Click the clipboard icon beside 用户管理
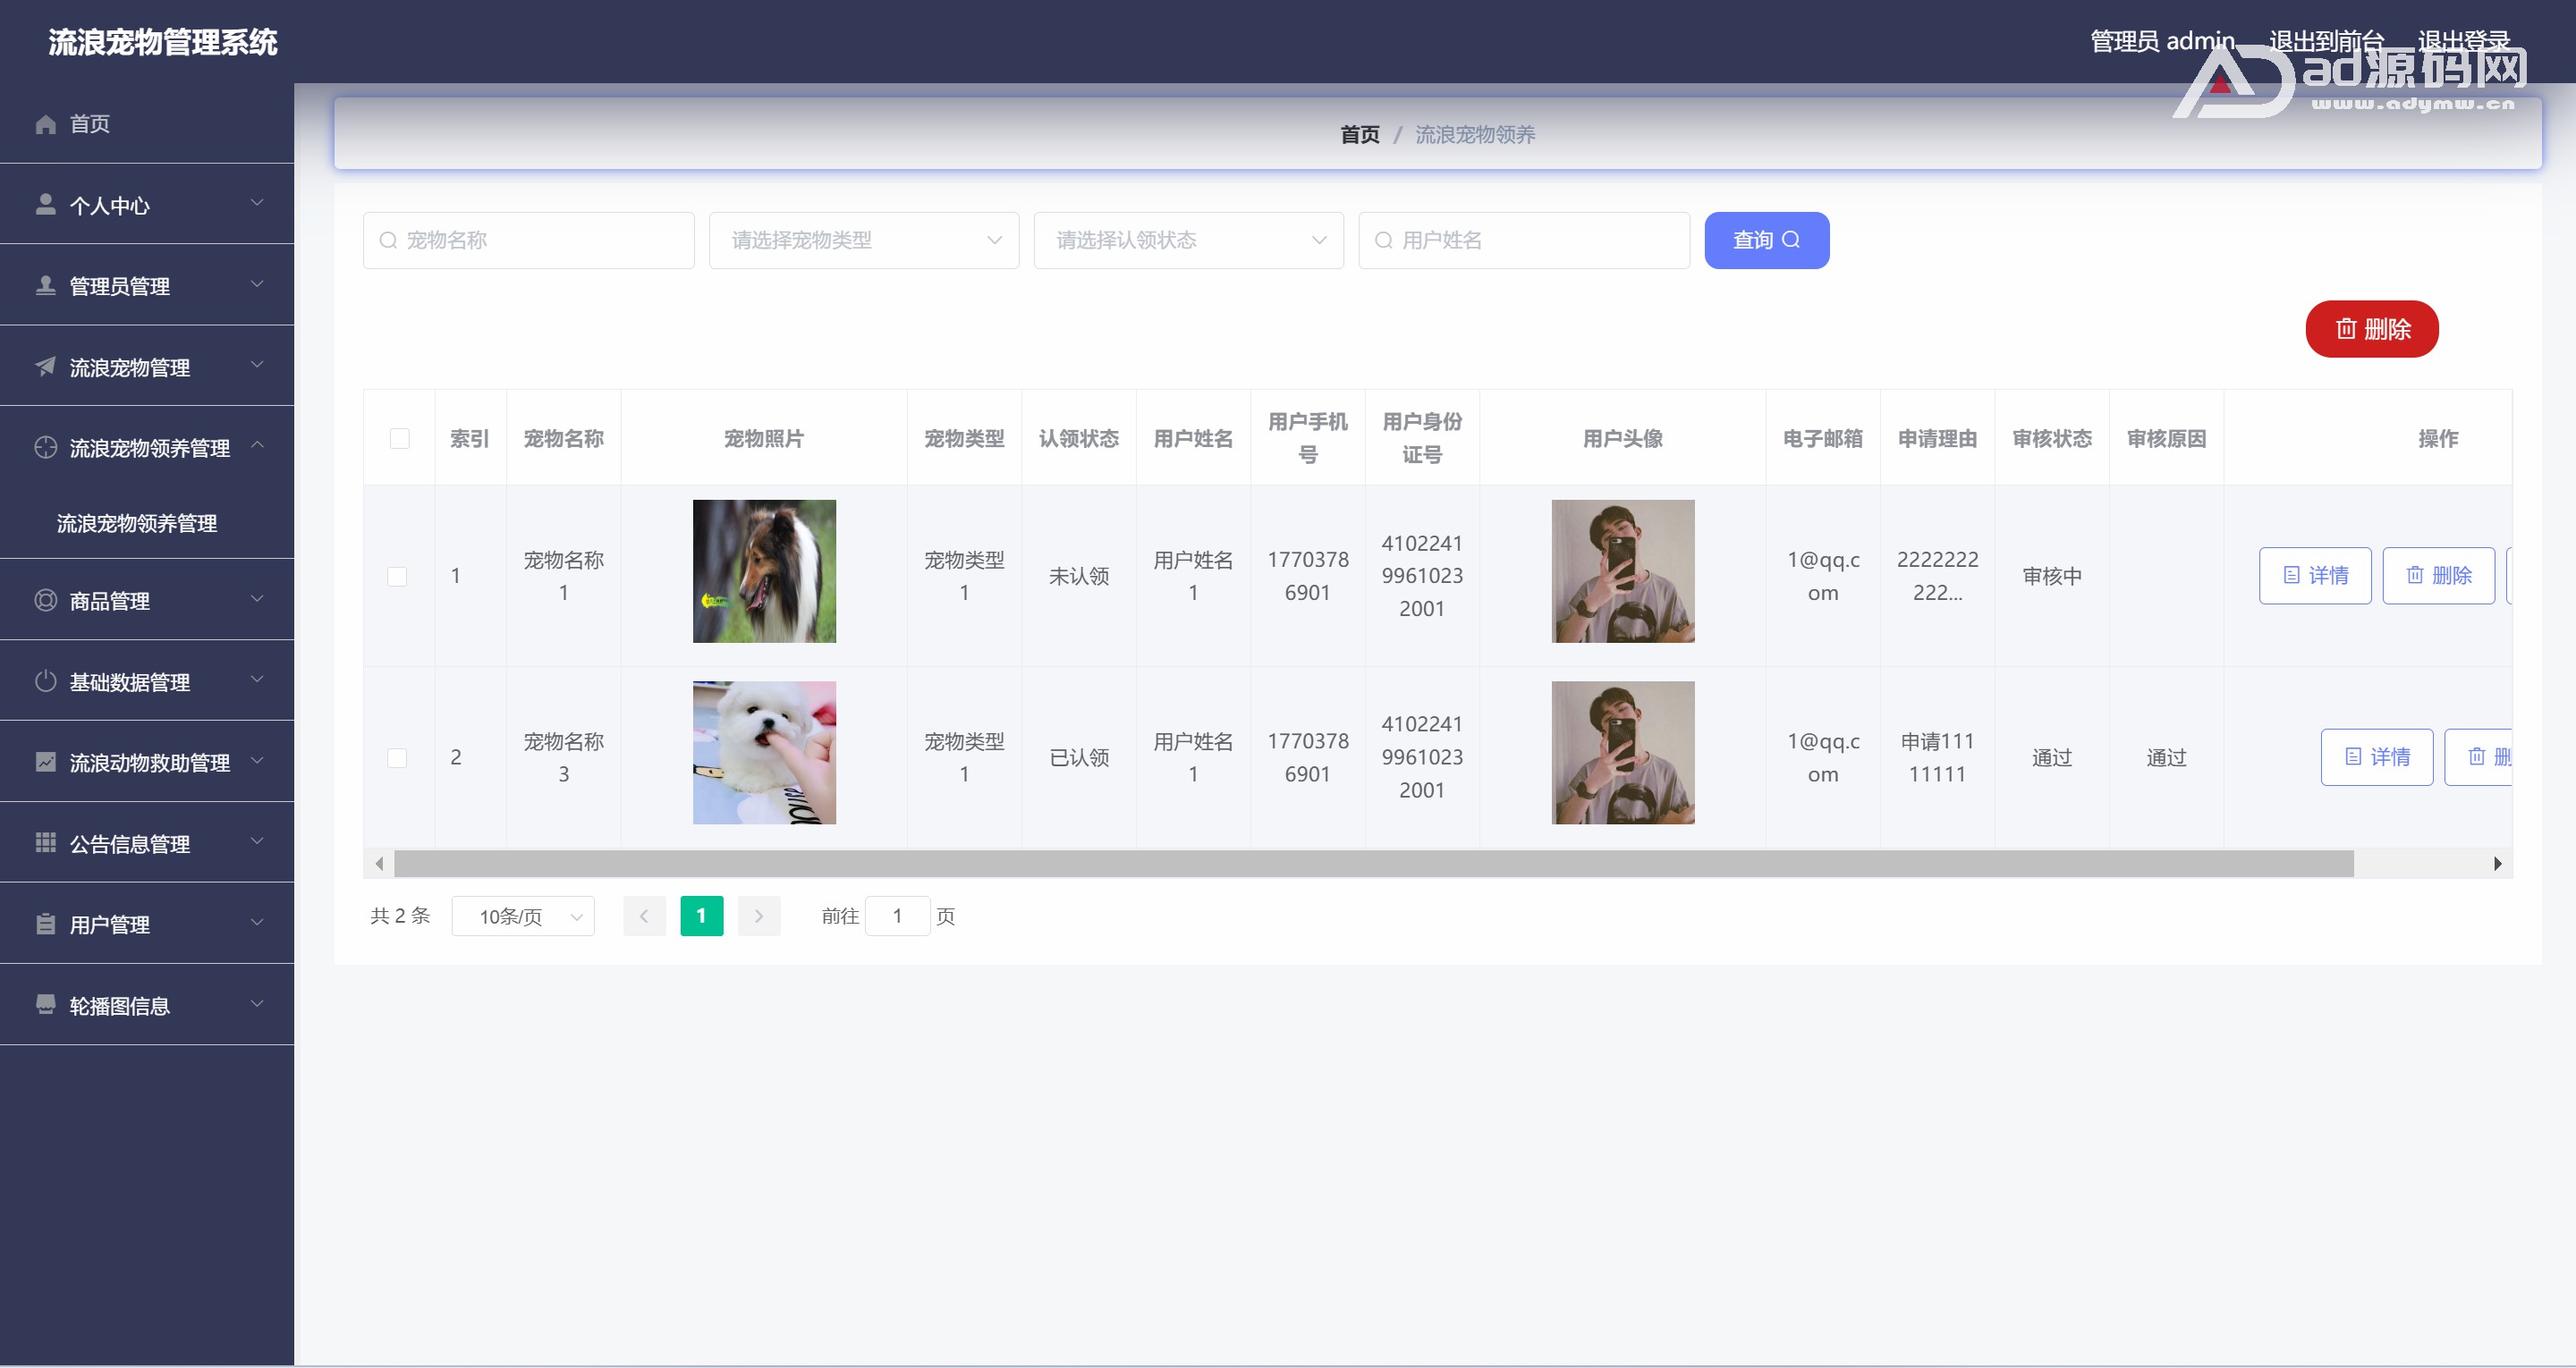This screenshot has height=1368, width=2576. tap(45, 924)
